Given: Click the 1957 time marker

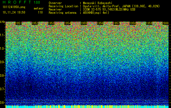Looking at the screenshot, I should 116,23.
